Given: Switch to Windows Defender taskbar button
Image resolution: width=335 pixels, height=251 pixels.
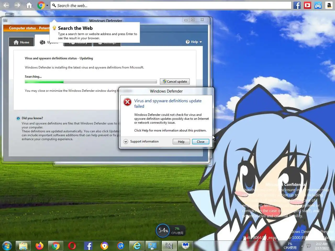Looking at the screenshot, I should [169, 246].
